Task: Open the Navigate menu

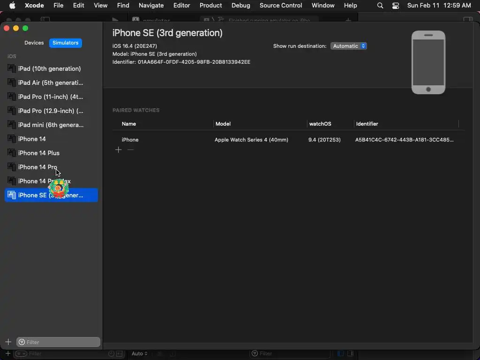Action: pos(151,5)
